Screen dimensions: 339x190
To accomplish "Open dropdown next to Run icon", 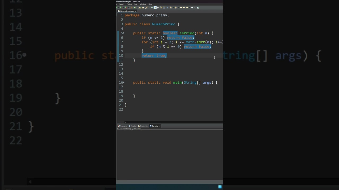I will (x=119, y=8).
